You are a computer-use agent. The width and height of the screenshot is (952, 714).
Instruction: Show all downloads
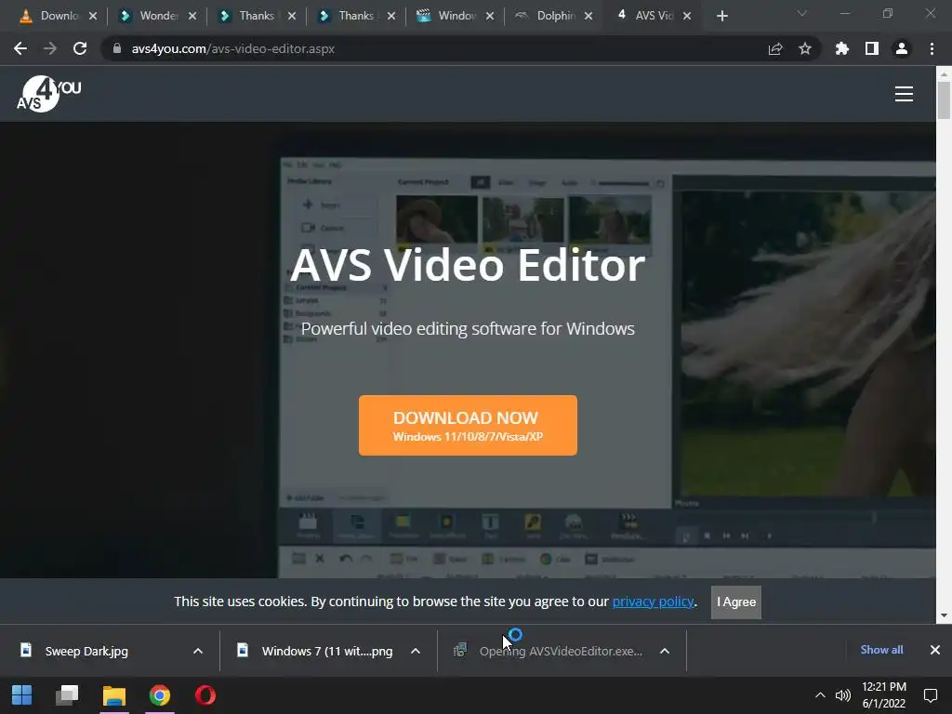pos(881,650)
